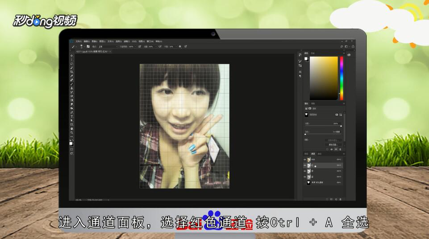429x239 pixels.
Task: Open the brush preset picker dropdown
Action: [x=84, y=46]
